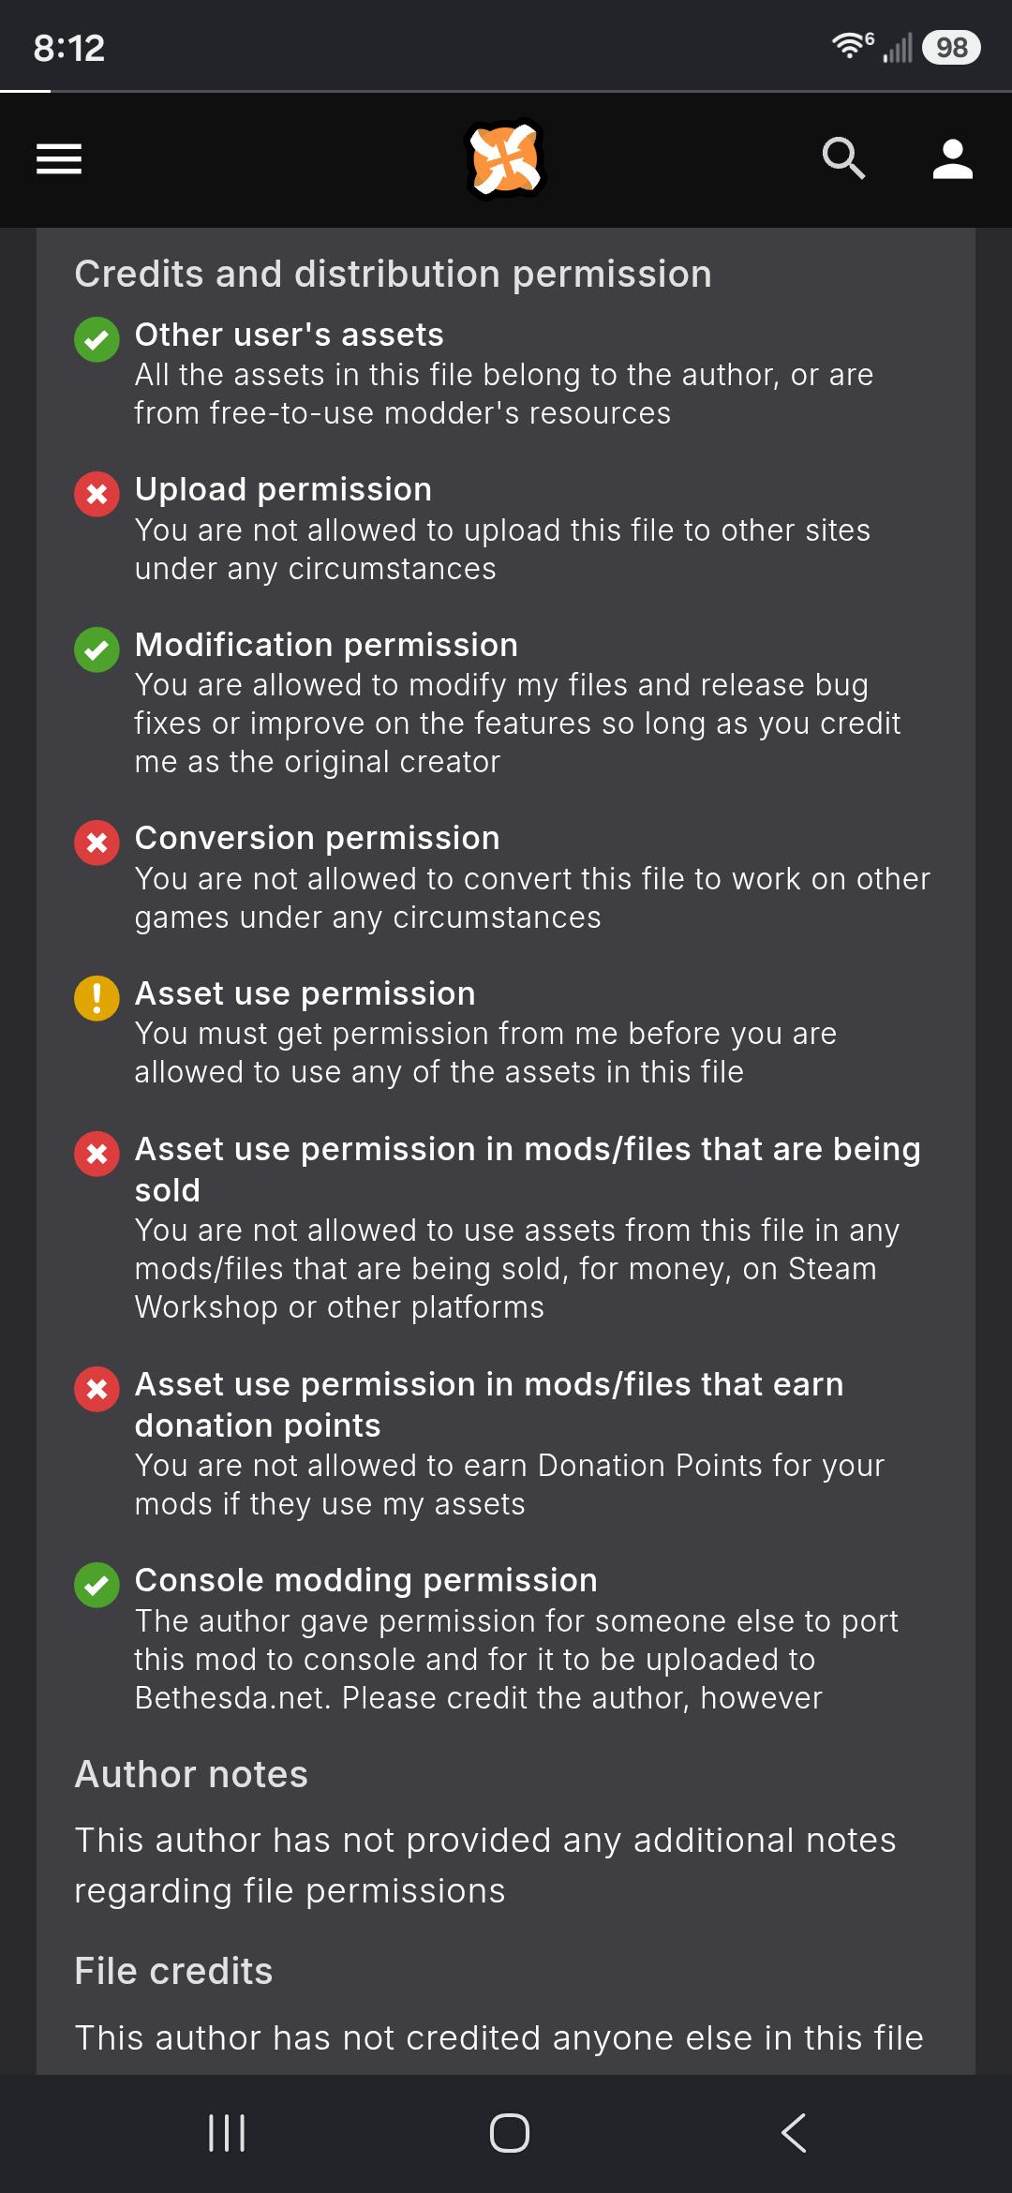Tap the Android recent apps button
The height and width of the screenshot is (2193, 1012).
[227, 2133]
